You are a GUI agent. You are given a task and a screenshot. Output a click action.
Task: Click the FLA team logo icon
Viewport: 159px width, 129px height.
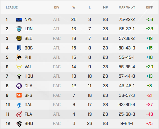click(19, 114)
